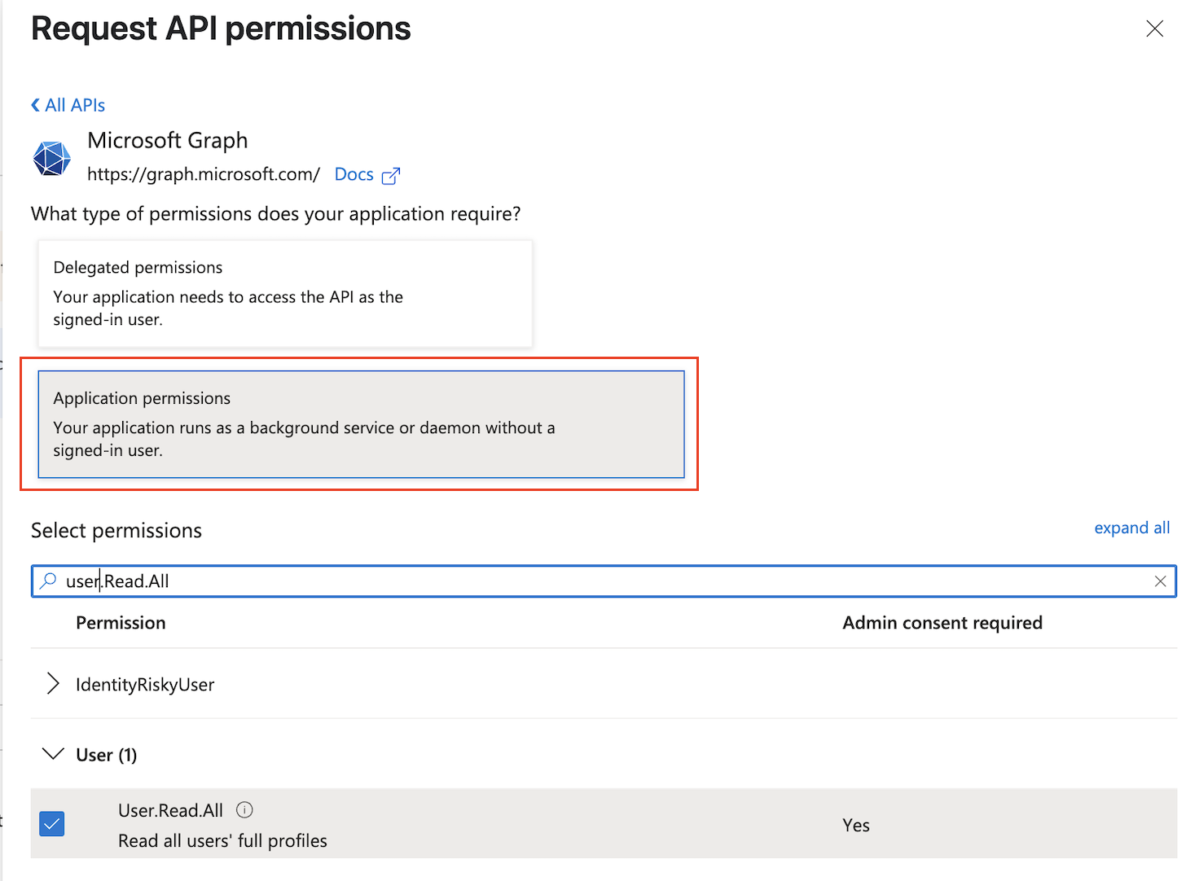Click the Yes admin consent value
Viewport: 1186px width, 881px height.
pos(856,825)
